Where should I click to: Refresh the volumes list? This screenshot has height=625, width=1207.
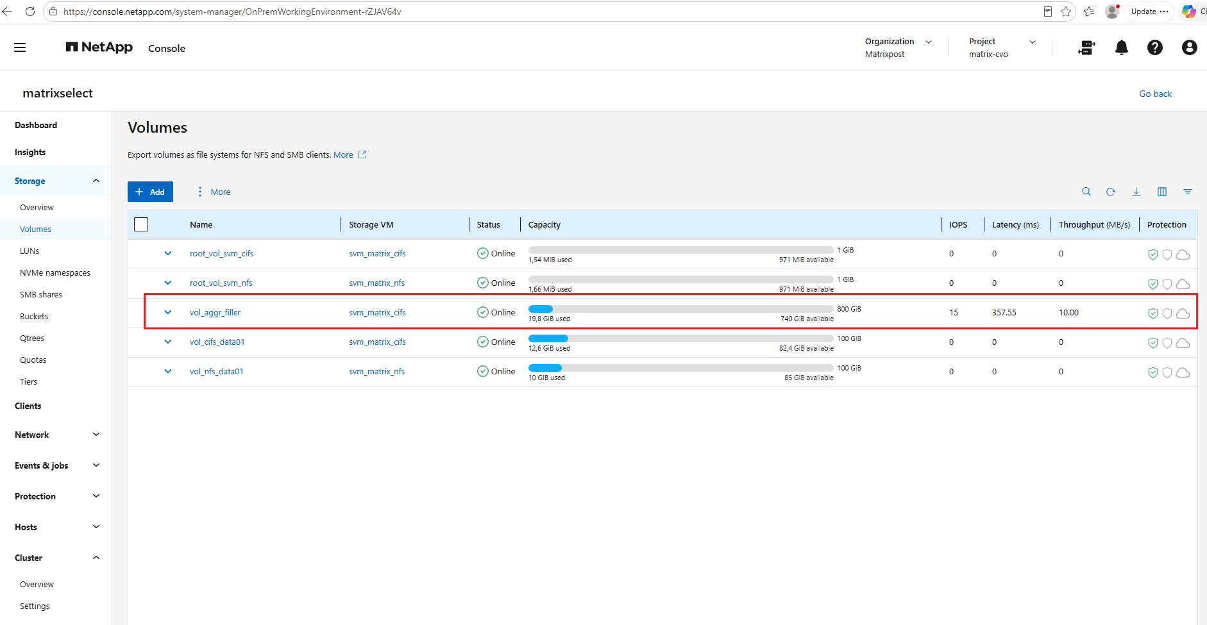1111,192
